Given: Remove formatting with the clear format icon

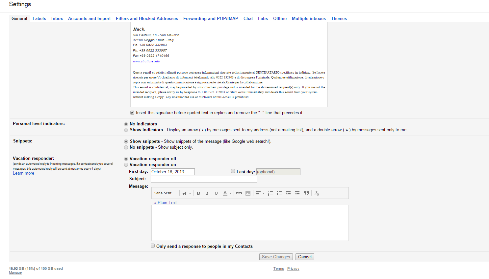Looking at the screenshot, I should (x=317, y=193).
